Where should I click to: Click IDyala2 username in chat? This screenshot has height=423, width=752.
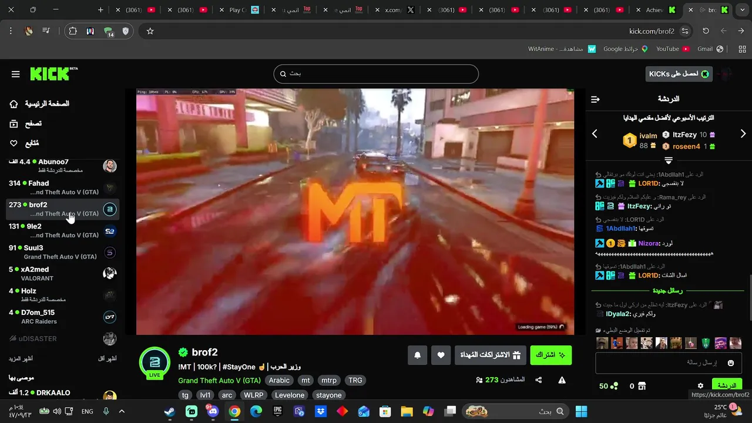point(619,314)
